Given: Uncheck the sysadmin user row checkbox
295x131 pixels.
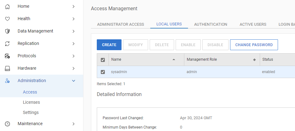Looking at the screenshot, I should pos(103,72).
